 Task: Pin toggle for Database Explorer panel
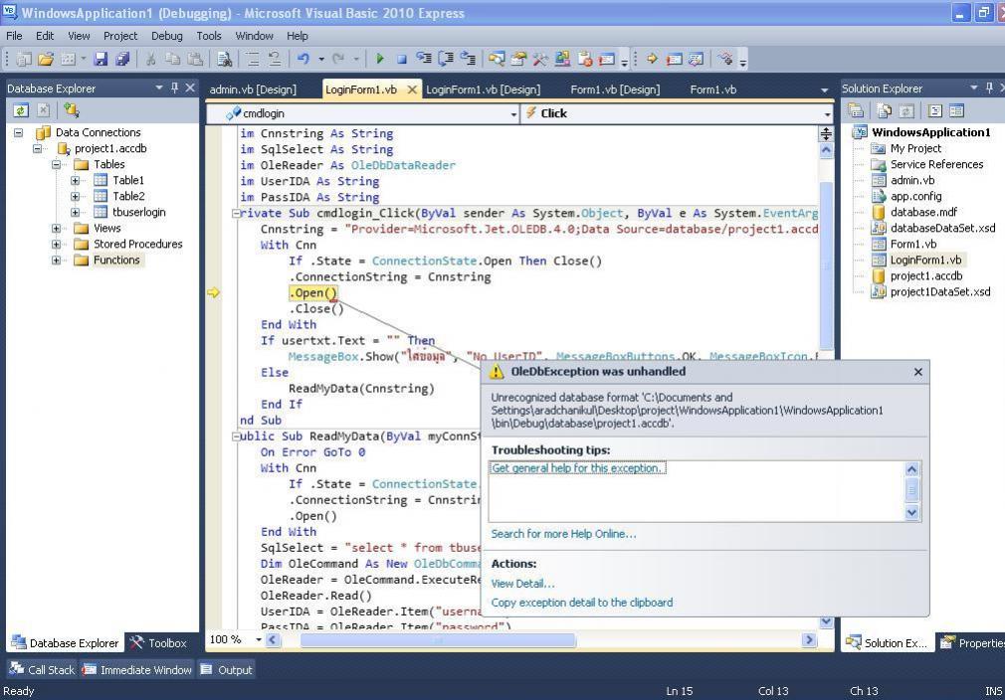tap(173, 88)
